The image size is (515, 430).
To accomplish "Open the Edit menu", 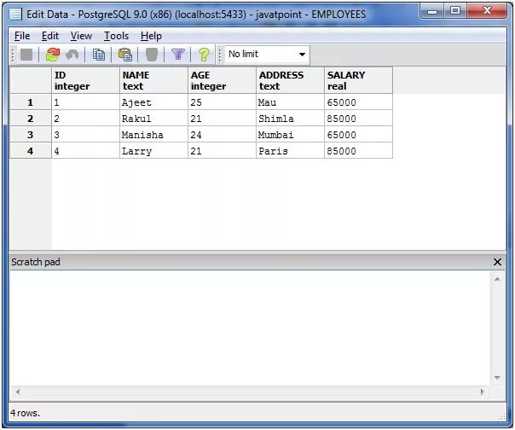I will pos(50,36).
